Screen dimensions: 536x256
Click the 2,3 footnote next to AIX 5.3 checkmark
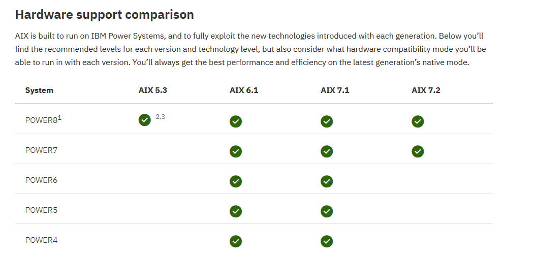tap(161, 117)
